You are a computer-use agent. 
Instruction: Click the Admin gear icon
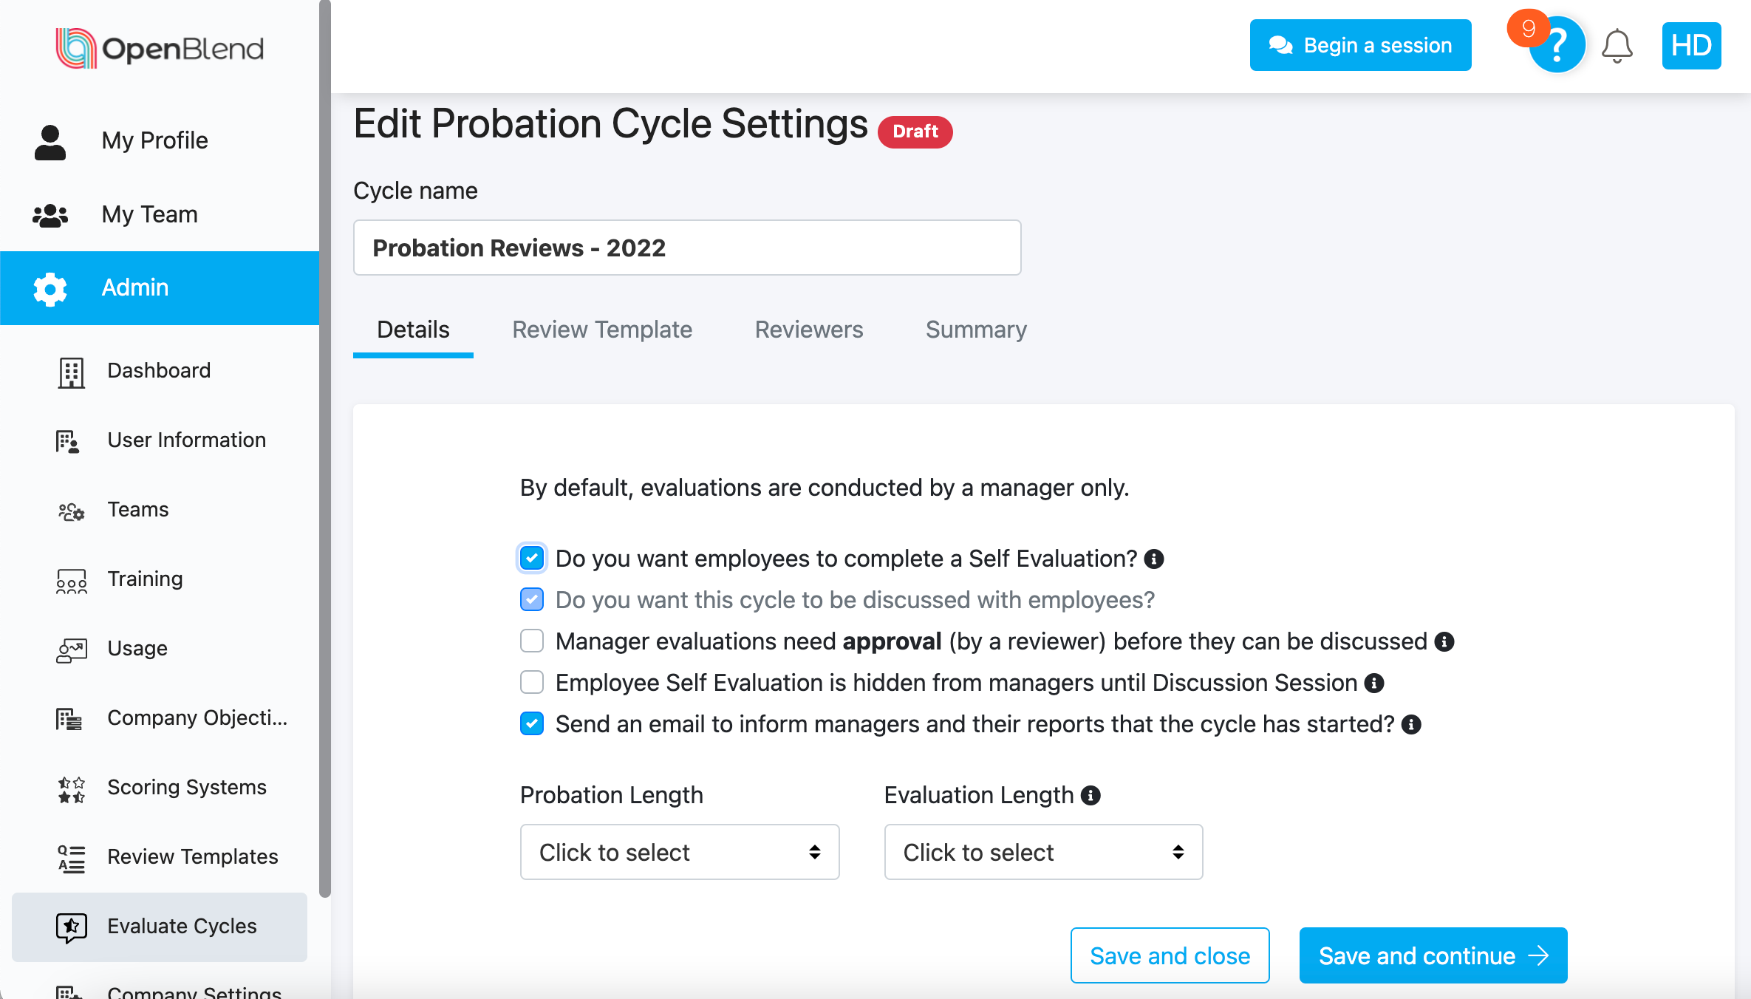pos(50,288)
